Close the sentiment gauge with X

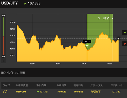3,61
